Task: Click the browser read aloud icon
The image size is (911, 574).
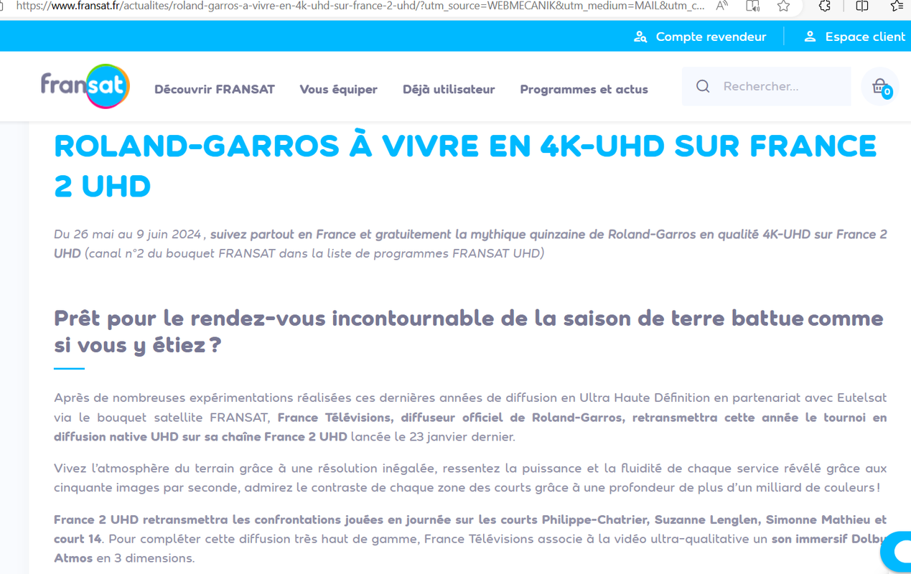Action: pyautogui.click(x=721, y=6)
